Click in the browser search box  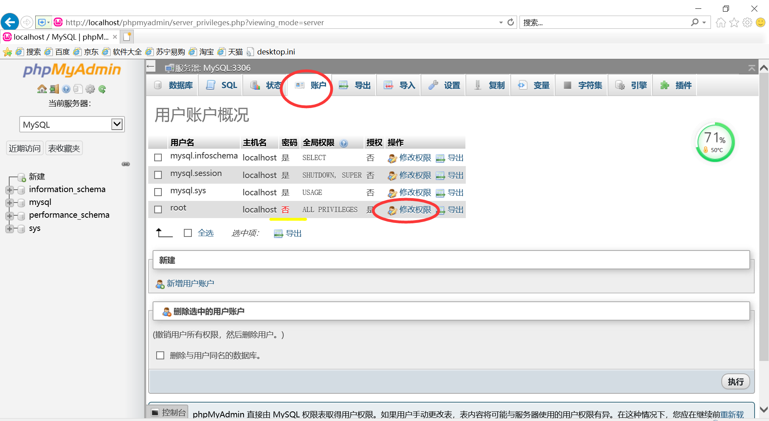[x=605, y=22]
